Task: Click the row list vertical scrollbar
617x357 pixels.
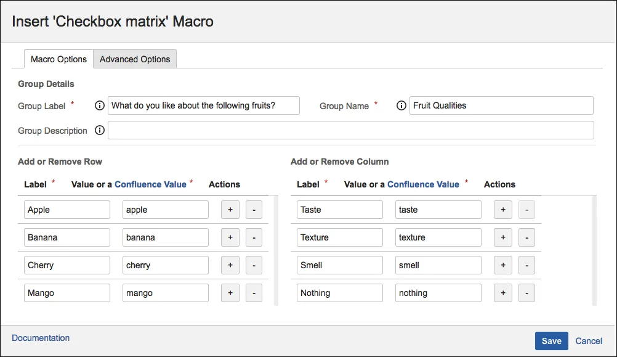Action: pos(276,250)
